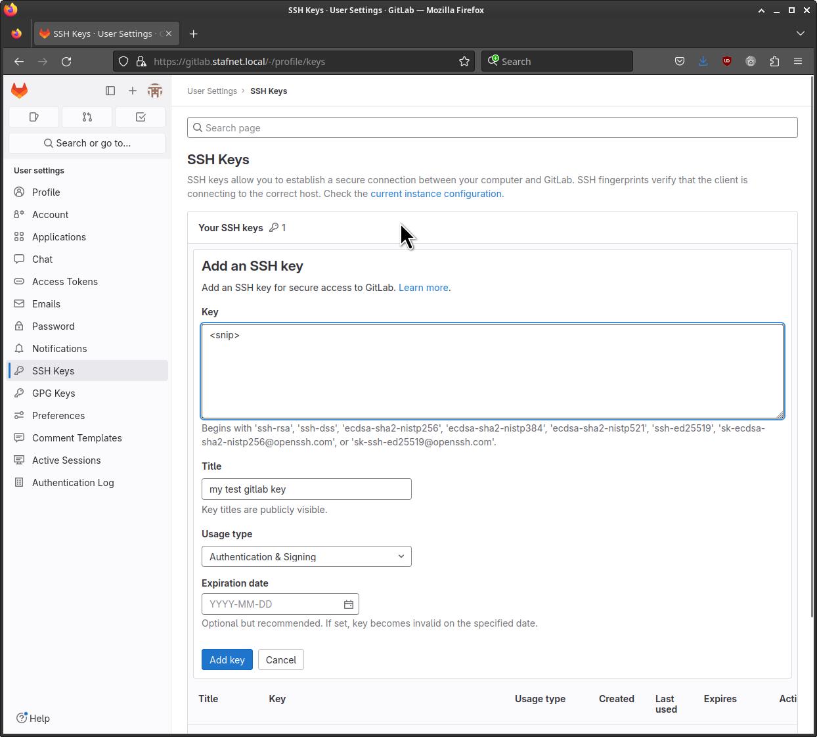Viewport: 817px width, 737px height.
Task: Click into the Title input field
Action: [306, 489]
